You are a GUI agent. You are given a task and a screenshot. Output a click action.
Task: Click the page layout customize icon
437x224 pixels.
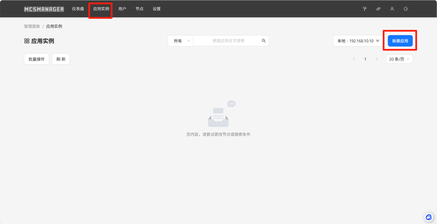tap(378, 9)
